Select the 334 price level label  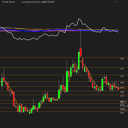[x=122, y=92]
